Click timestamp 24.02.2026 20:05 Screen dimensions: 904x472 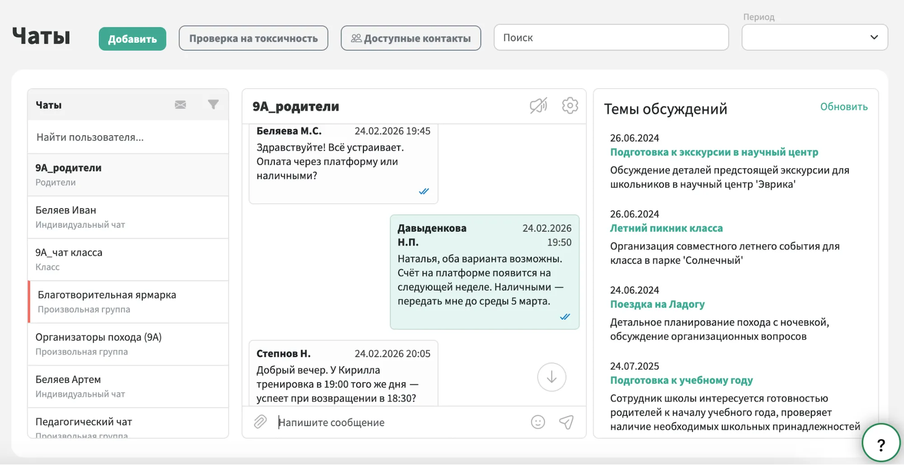tap(392, 354)
